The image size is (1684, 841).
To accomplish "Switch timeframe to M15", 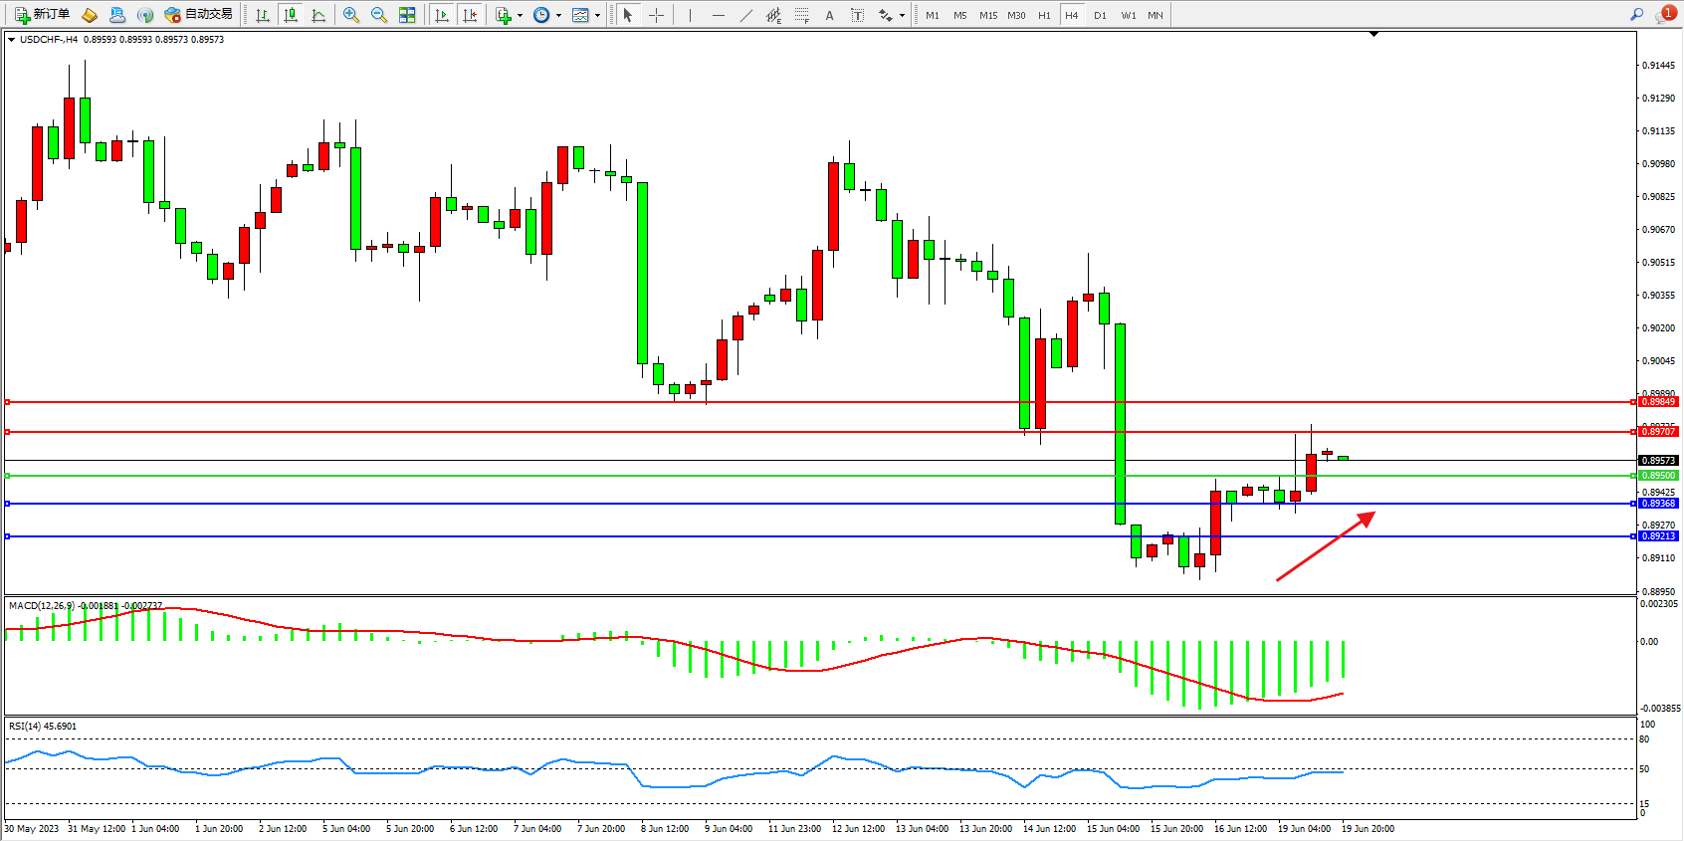I will (x=987, y=15).
